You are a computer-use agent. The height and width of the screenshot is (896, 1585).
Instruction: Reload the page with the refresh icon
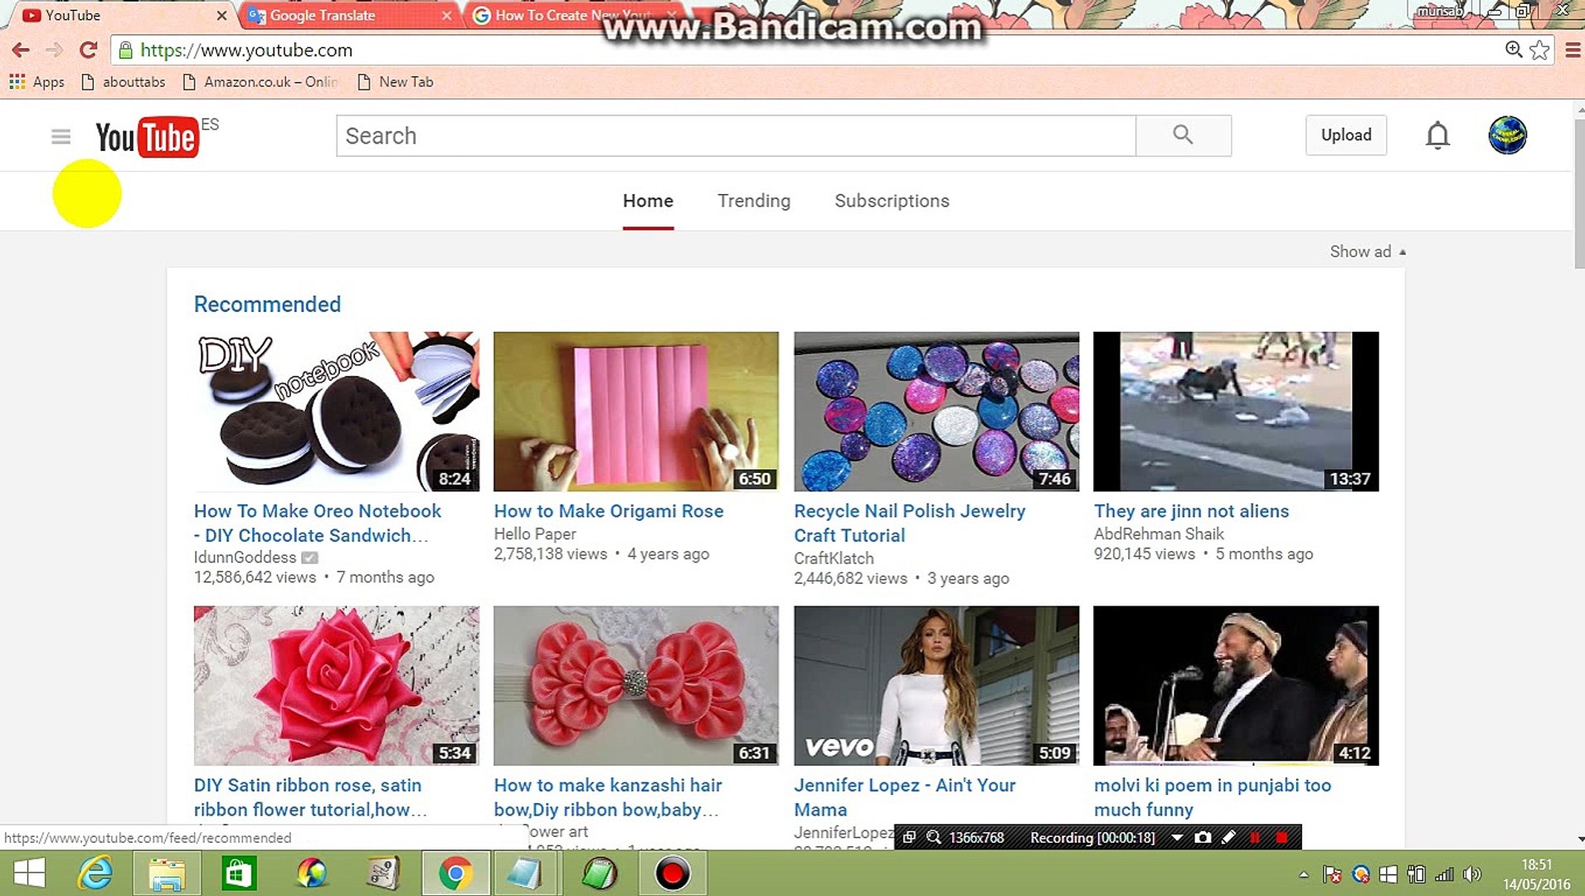coord(88,50)
